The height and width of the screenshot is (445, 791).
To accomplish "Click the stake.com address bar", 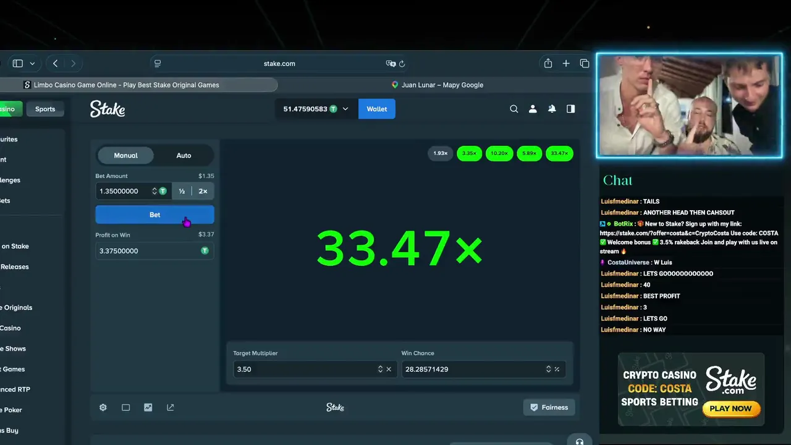I will click(279, 64).
